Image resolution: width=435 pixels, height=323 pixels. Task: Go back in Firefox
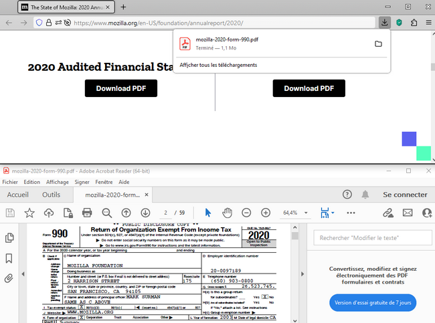coord(9,23)
